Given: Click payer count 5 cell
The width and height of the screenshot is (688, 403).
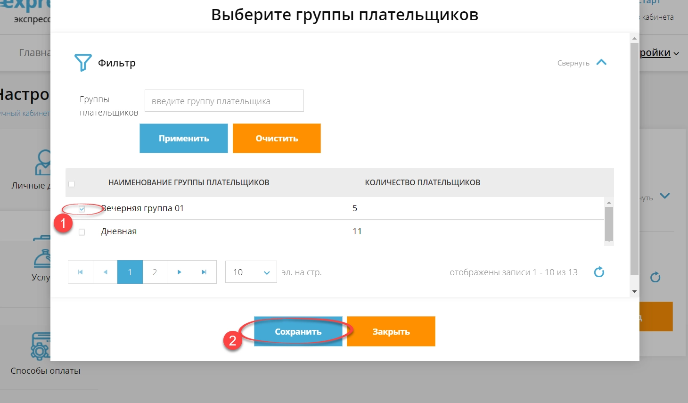Looking at the screenshot, I should (355, 208).
